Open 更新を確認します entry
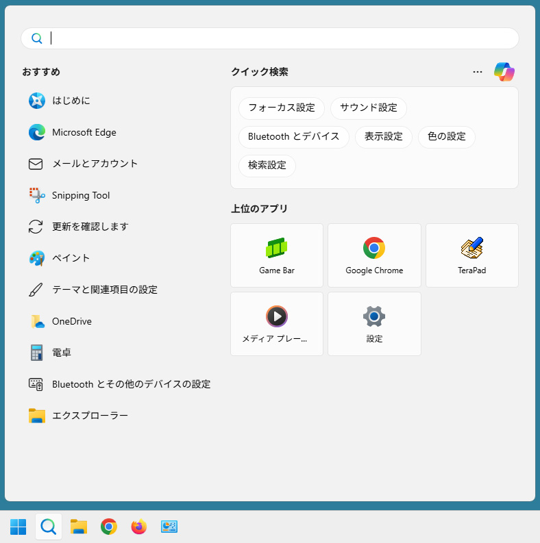The width and height of the screenshot is (540, 543). point(90,227)
